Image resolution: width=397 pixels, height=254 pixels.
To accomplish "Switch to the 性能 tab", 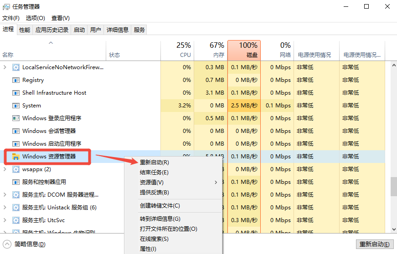I will 25,30.
